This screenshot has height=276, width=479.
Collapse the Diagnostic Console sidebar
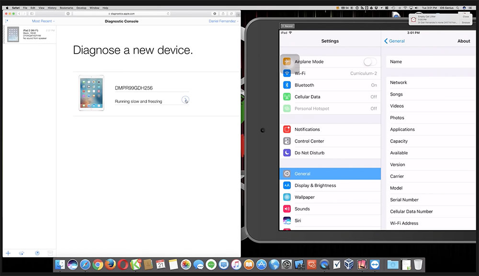[x=7, y=21]
